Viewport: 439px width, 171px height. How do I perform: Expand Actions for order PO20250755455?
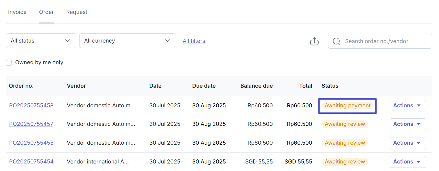(407, 143)
